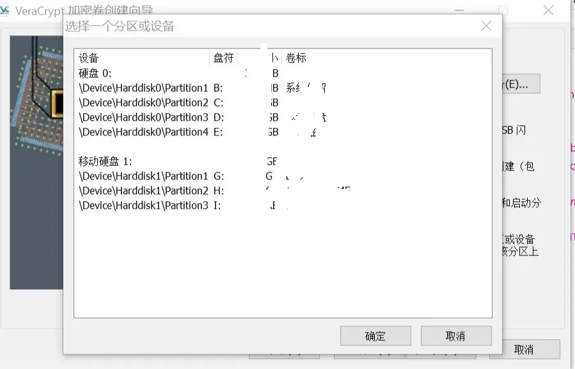Click the wizard chip illustration image
Screen dimensions: 575x369
[x=36, y=163]
